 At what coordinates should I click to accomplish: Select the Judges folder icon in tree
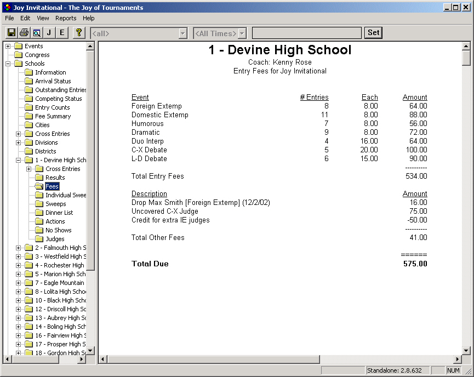pos(39,239)
